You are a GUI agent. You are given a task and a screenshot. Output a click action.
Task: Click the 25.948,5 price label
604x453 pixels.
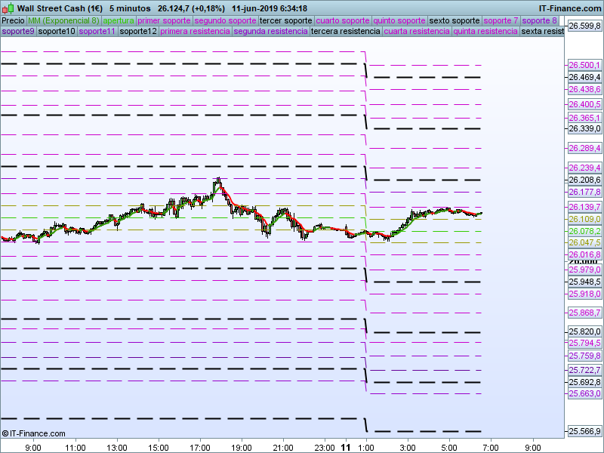[584, 282]
